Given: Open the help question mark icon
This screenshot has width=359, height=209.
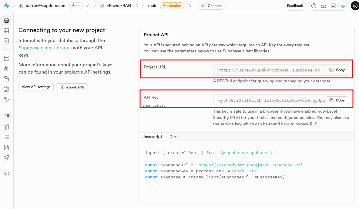Looking at the screenshot, I should 314,6.
